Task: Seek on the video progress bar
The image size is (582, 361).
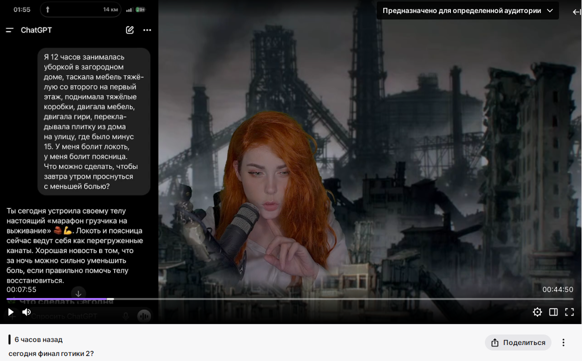Action: (x=290, y=298)
